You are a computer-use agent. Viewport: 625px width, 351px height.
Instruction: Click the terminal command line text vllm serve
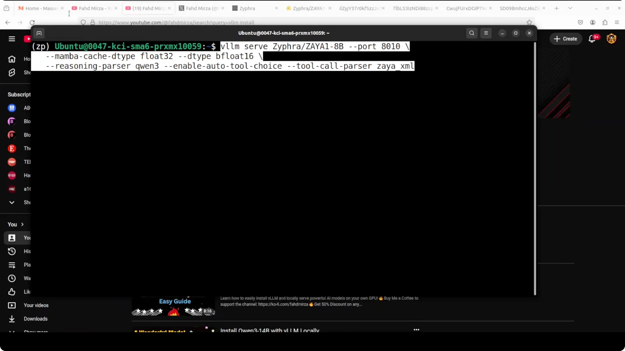[244, 46]
